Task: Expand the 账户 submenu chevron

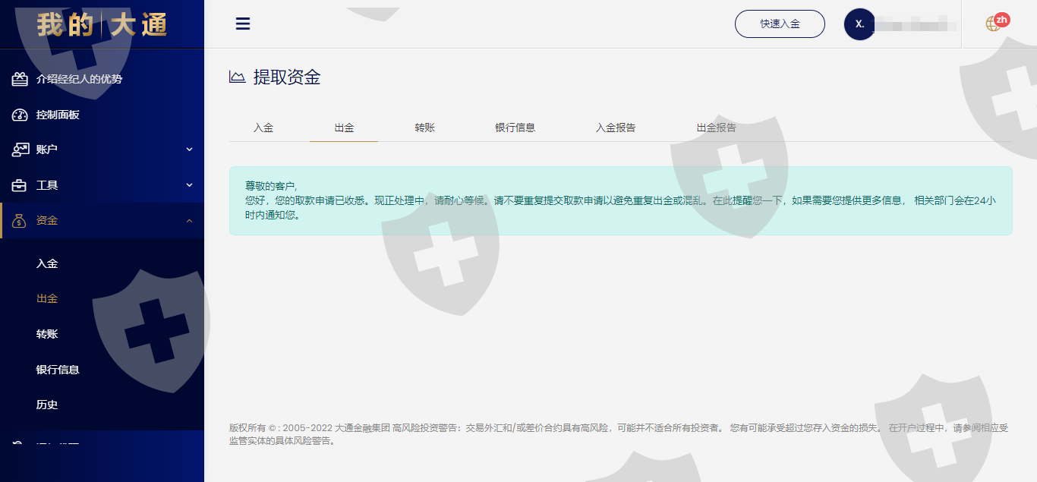Action: 189,150
